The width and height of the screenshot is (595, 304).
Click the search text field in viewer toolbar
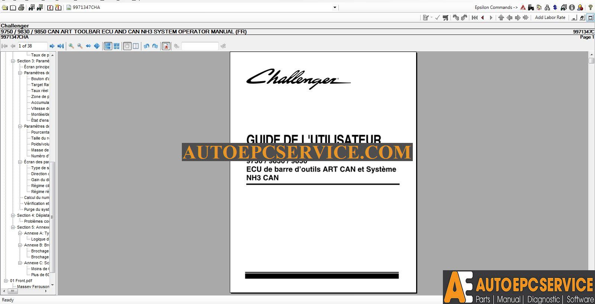click(200, 46)
